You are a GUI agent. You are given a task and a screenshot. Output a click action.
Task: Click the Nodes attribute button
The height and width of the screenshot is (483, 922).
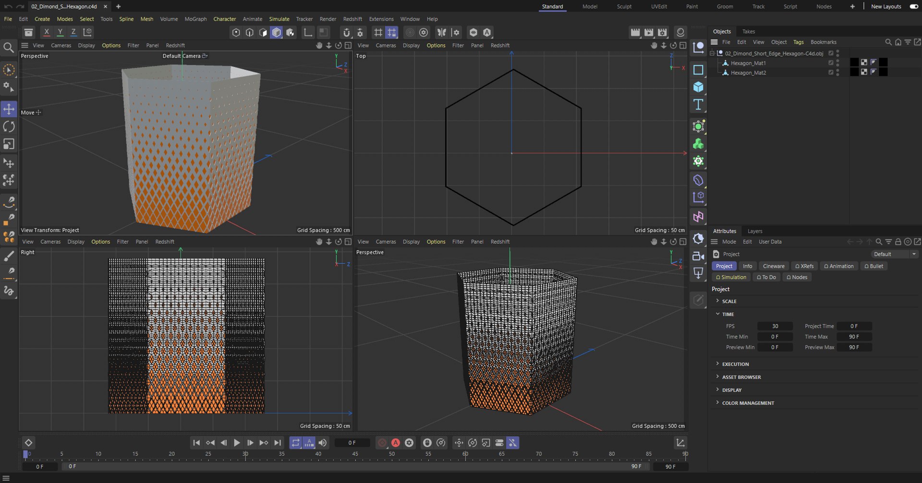click(x=797, y=277)
